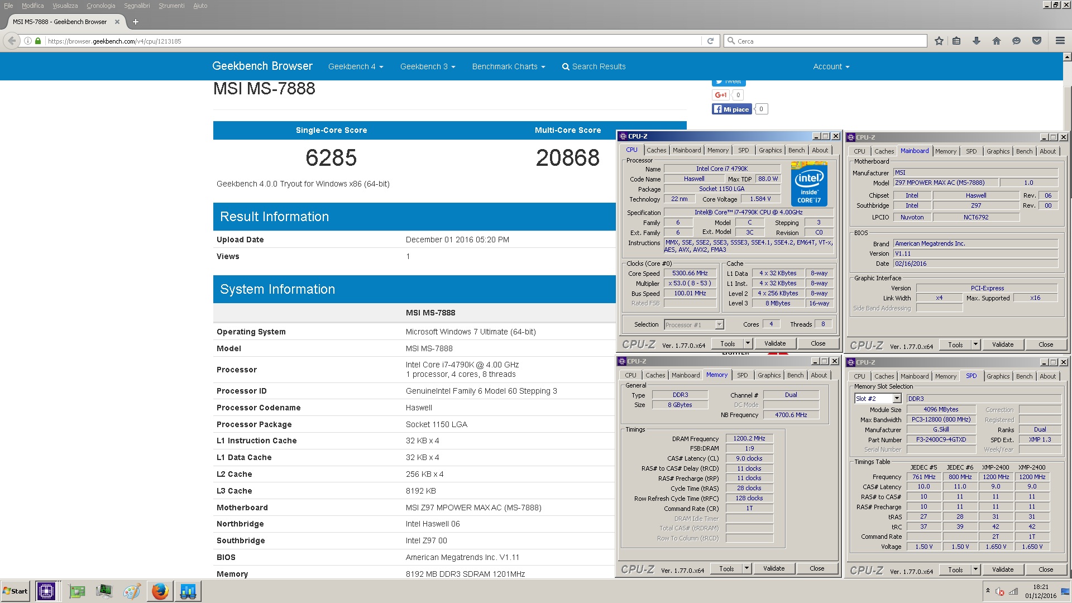Go to the home page icon
1072x603 pixels.
pyautogui.click(x=996, y=41)
